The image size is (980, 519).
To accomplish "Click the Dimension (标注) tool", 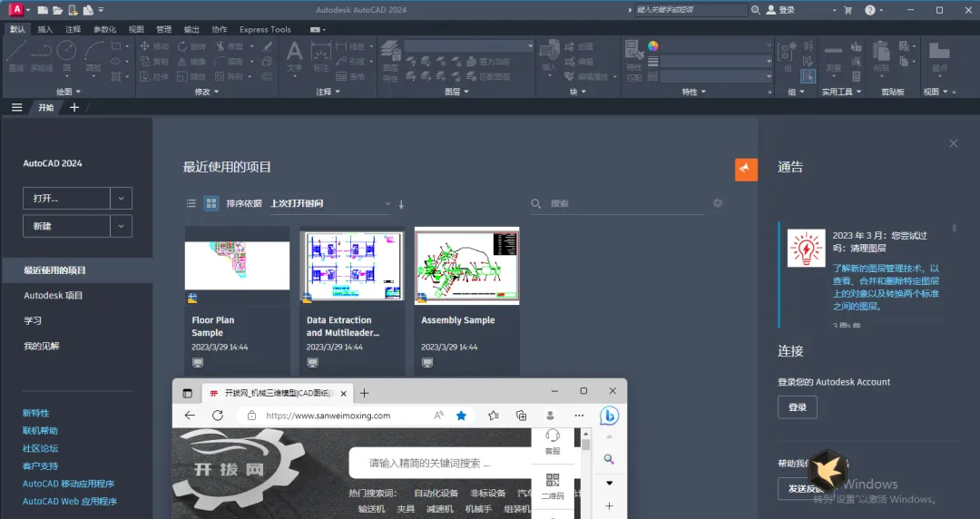I will click(x=320, y=55).
